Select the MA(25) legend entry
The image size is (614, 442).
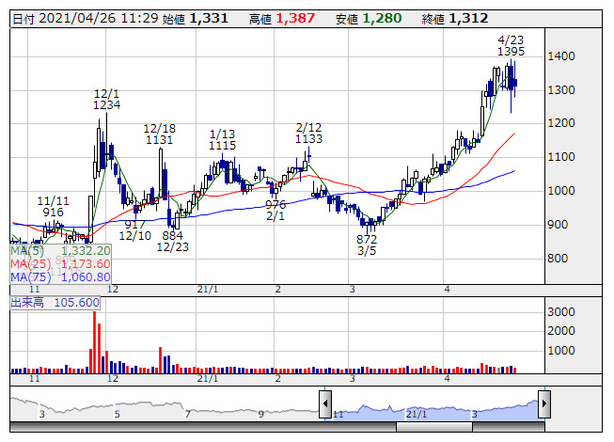point(61,264)
